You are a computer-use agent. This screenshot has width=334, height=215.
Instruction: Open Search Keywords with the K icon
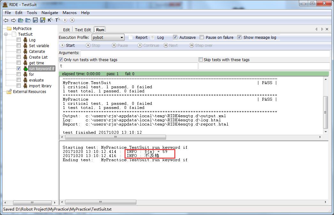[x=50, y=20]
